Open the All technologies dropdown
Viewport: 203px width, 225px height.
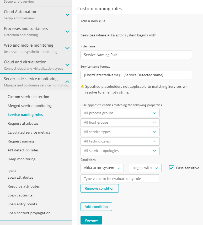point(120,141)
